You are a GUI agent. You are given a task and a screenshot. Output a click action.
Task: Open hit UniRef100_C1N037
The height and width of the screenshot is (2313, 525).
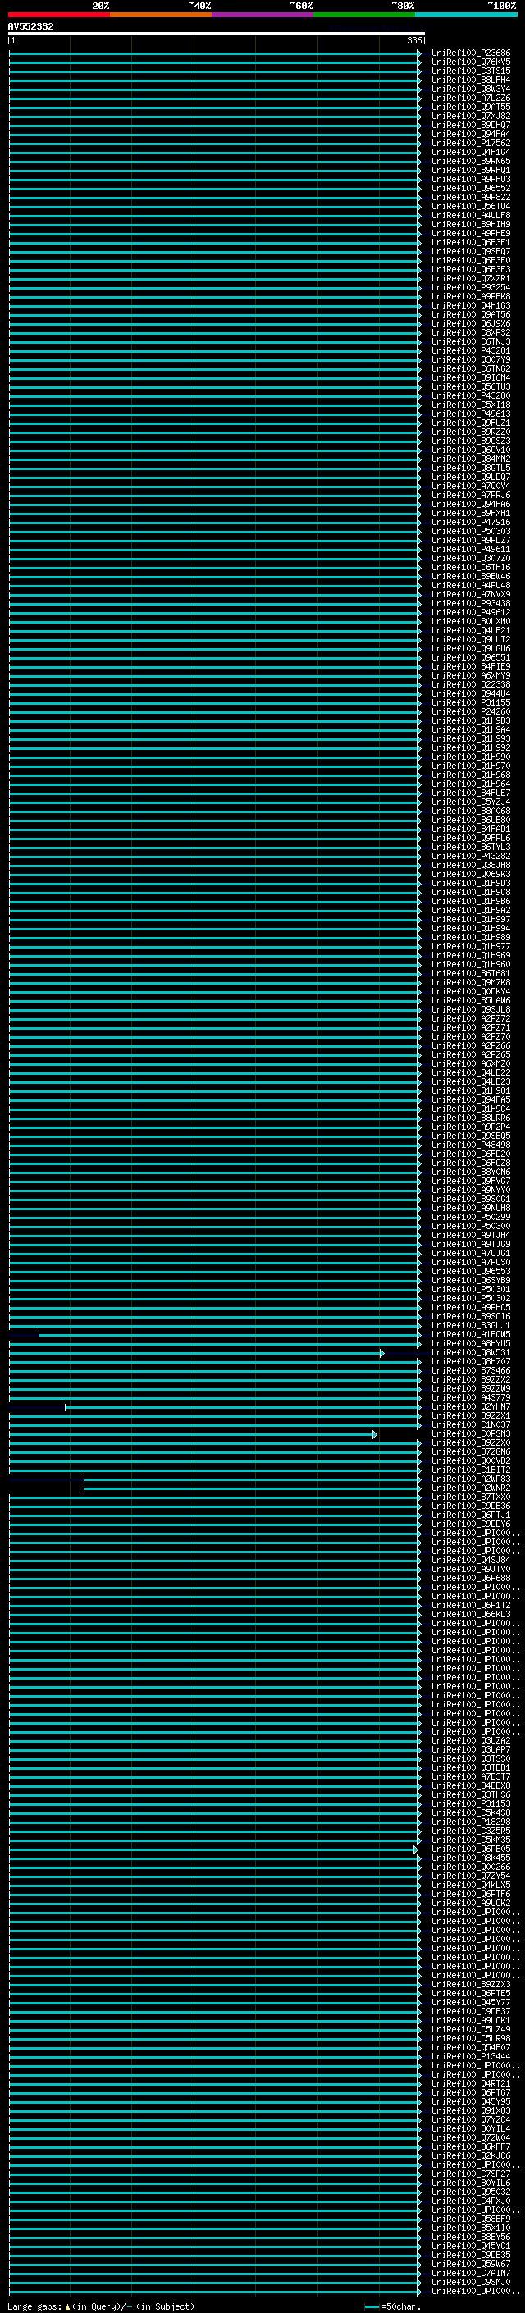471,1424
